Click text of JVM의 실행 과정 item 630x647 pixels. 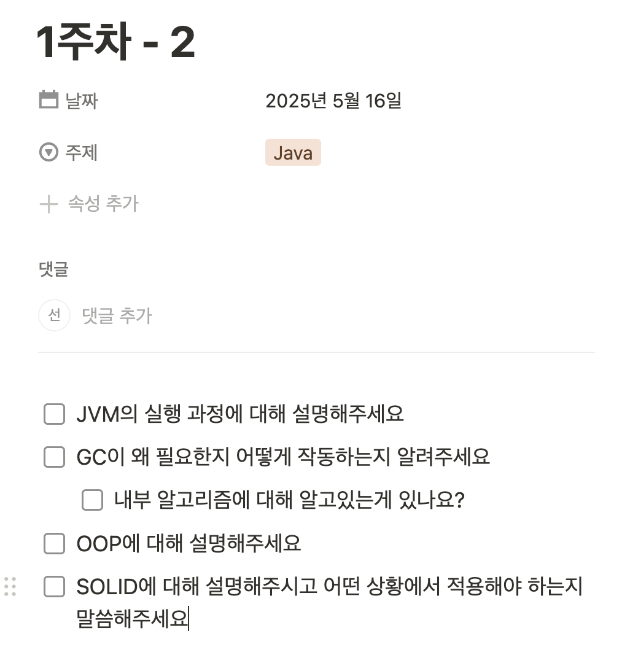coord(240,414)
